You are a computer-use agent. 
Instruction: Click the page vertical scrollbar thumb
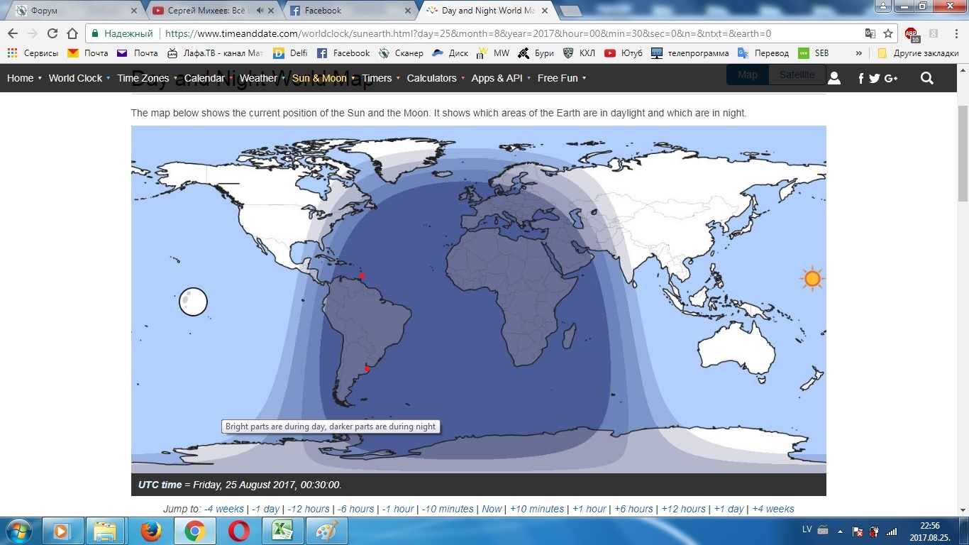coord(963,152)
